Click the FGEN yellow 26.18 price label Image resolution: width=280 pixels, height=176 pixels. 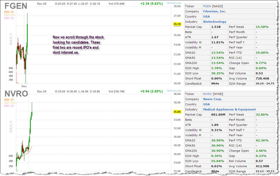pyautogui.click(x=177, y=24)
